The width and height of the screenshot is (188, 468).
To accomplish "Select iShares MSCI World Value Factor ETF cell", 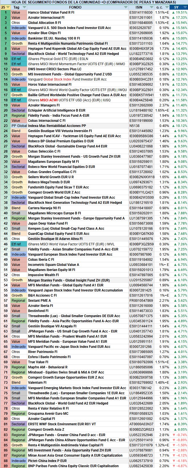I will click(78, 244).
